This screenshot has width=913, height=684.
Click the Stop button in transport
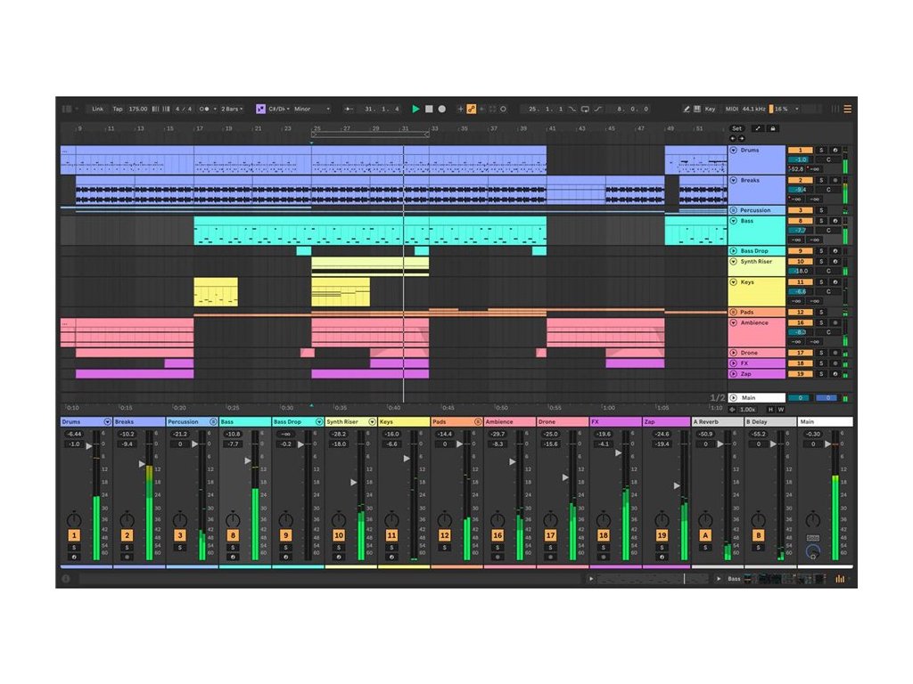pyautogui.click(x=428, y=109)
